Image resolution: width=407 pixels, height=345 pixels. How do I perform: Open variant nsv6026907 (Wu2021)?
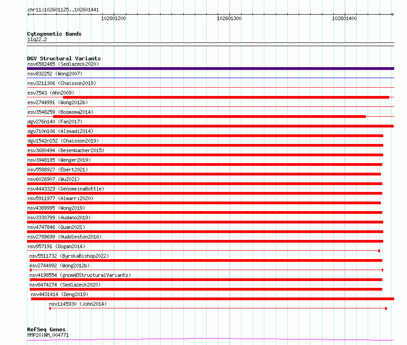coord(54,179)
